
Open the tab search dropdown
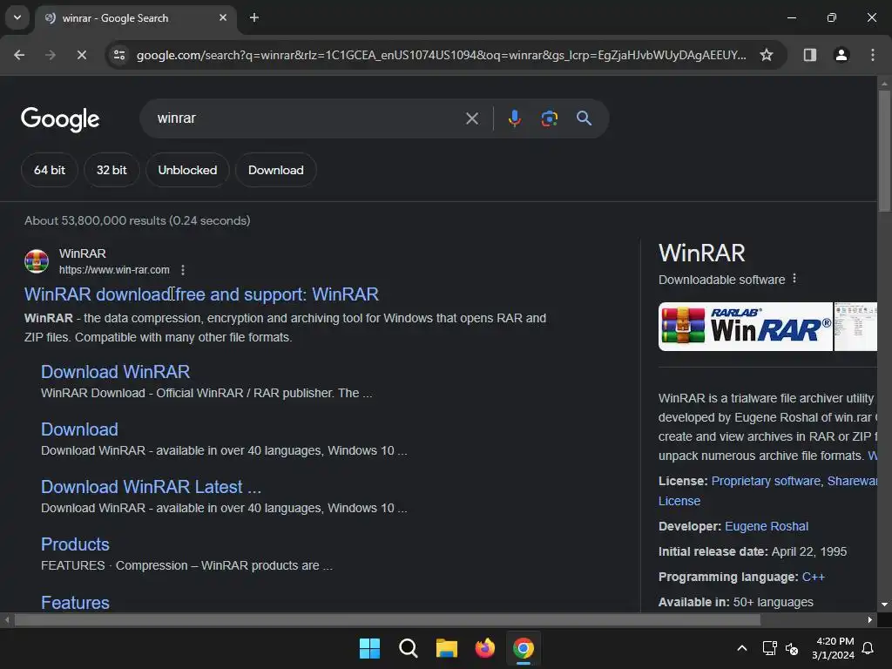tap(17, 17)
